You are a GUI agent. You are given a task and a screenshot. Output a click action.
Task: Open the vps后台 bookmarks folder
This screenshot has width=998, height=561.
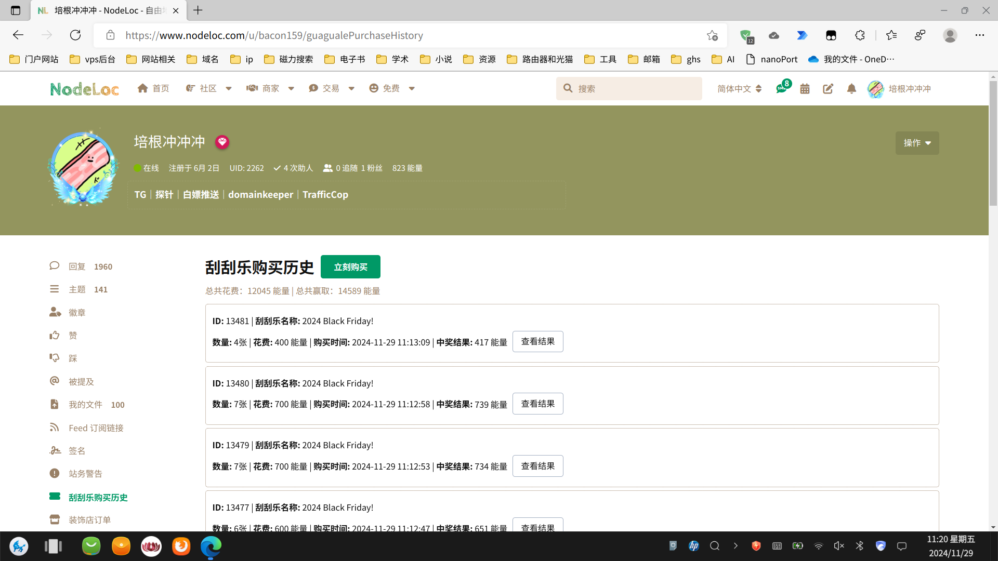coord(93,59)
